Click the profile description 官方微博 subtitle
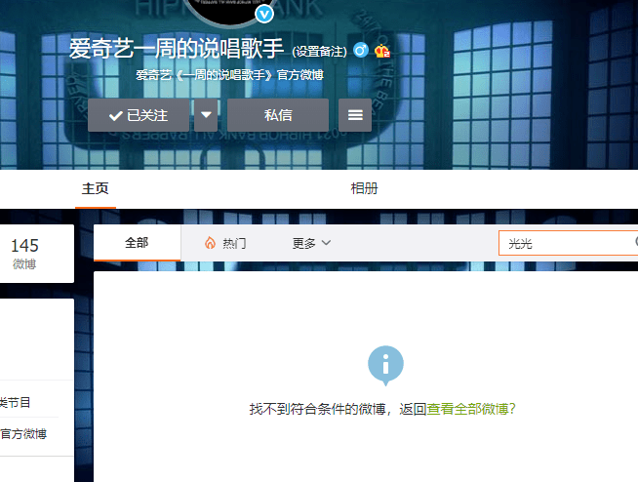638x482 pixels. tap(229, 75)
